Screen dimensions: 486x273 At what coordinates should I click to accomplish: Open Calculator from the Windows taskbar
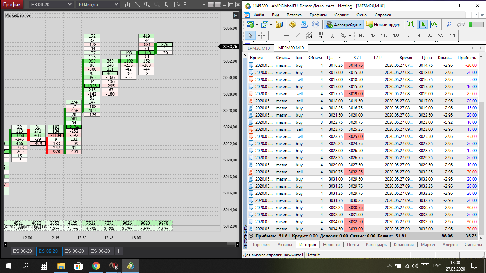point(43,266)
